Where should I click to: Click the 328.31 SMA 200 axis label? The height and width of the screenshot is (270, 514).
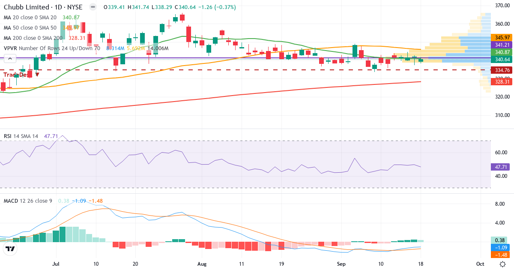pyautogui.click(x=502, y=81)
